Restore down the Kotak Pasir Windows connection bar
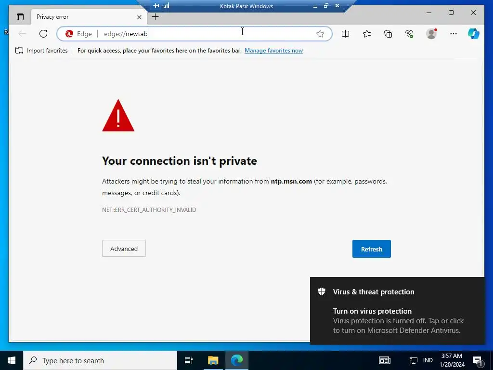 click(x=326, y=6)
